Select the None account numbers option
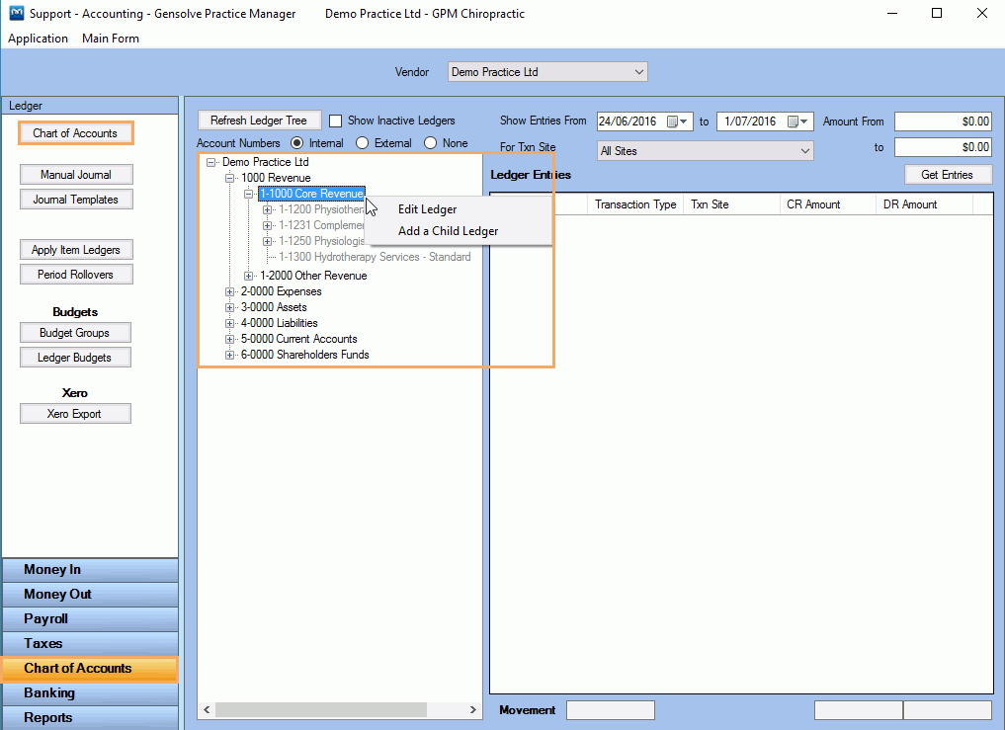Image resolution: width=1005 pixels, height=730 pixels. pyautogui.click(x=431, y=143)
